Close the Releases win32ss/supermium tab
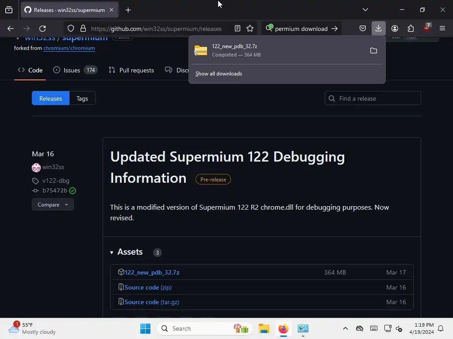 [x=111, y=10]
